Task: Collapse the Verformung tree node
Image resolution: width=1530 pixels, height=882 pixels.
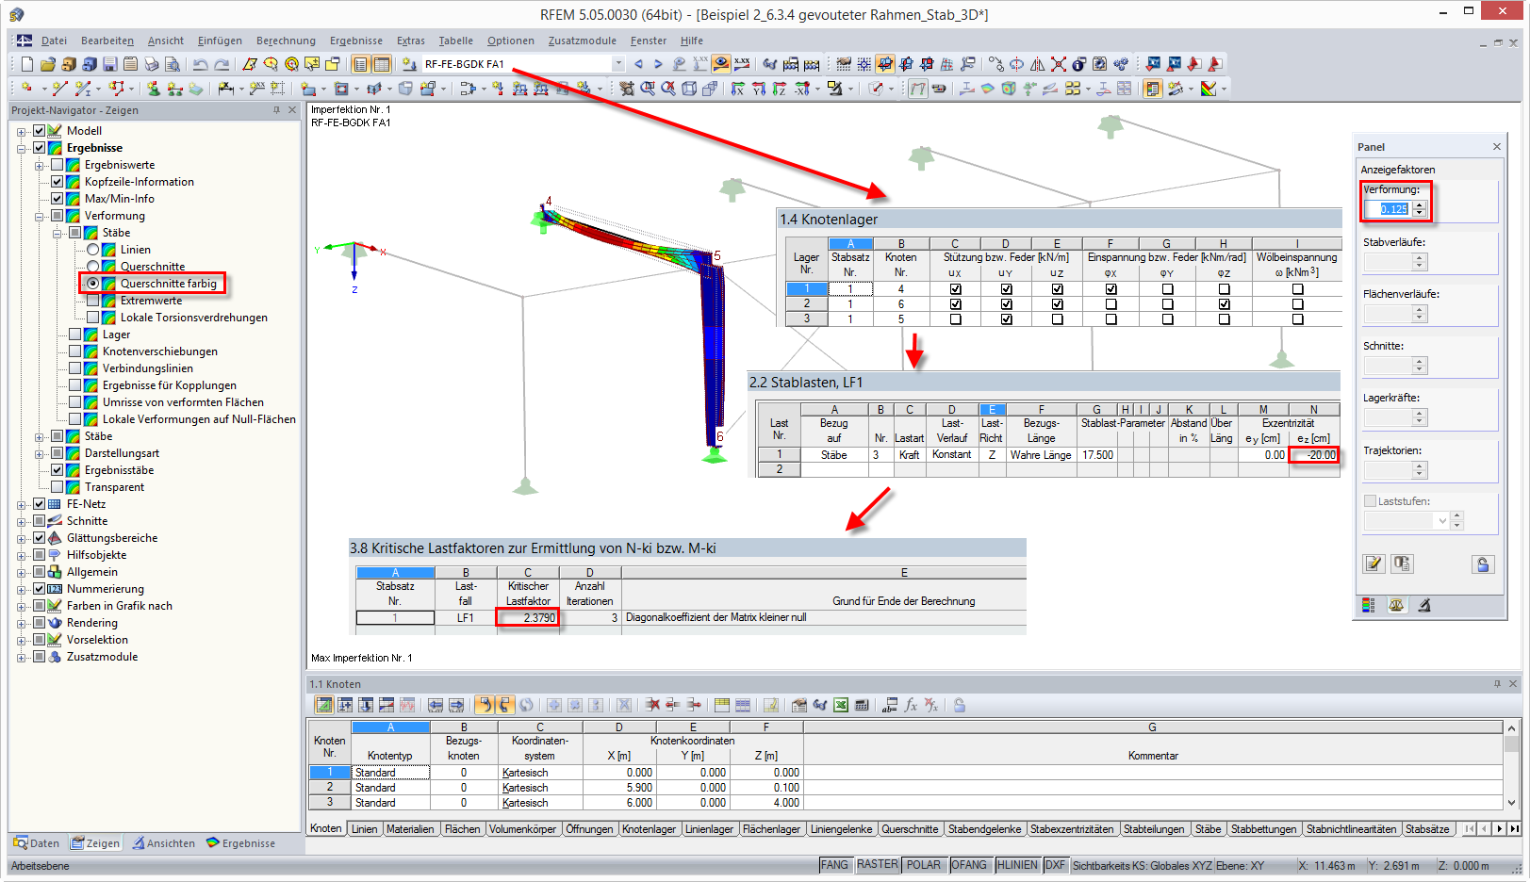Action: [x=40, y=216]
